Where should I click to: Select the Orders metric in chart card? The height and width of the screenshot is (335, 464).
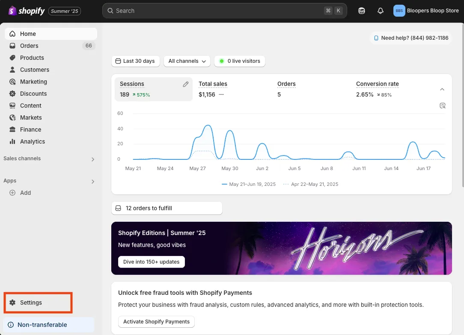tap(311, 89)
